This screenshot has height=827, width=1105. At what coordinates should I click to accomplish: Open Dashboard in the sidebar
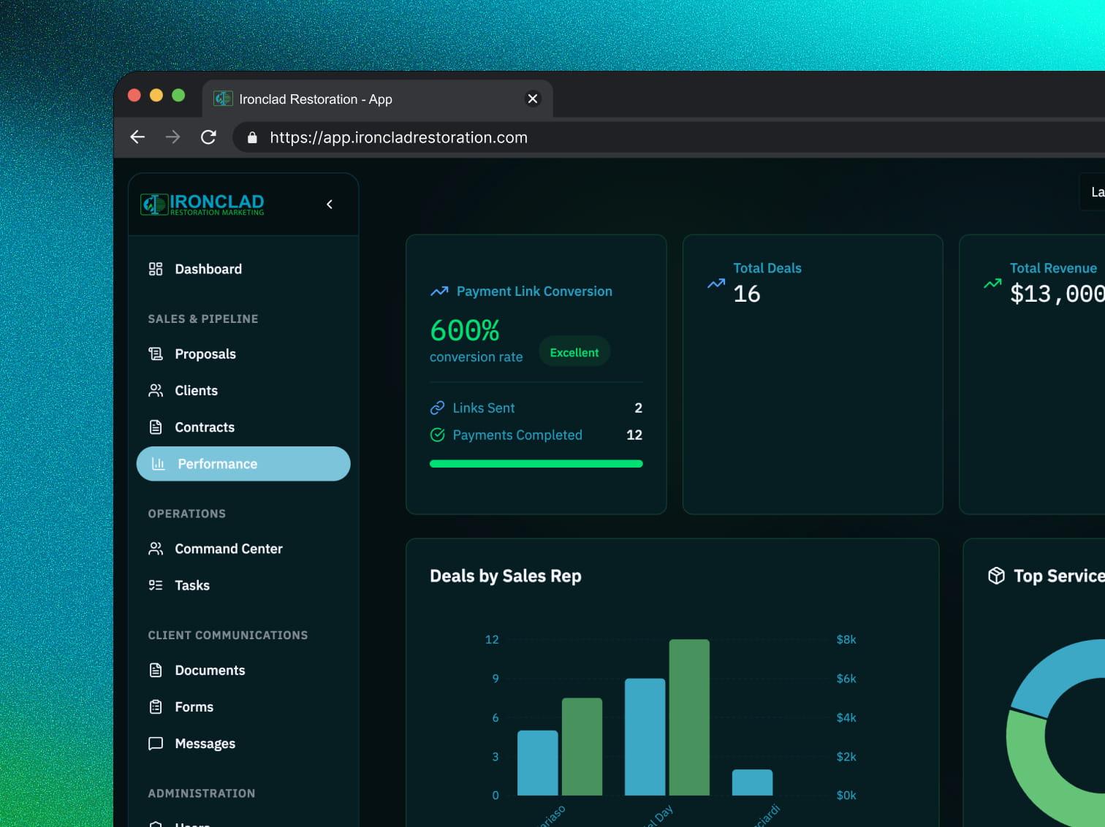point(243,269)
